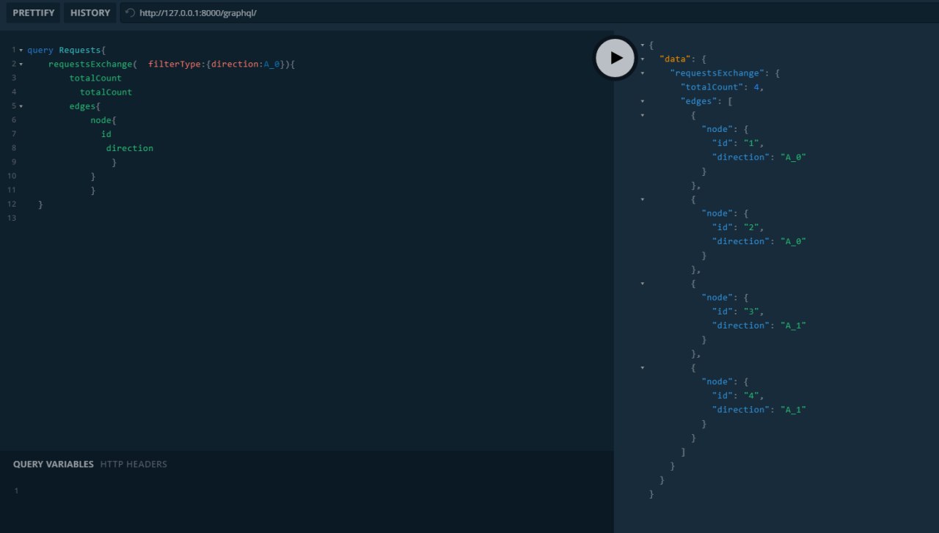Fold the response edge containing id "4"

point(643,367)
